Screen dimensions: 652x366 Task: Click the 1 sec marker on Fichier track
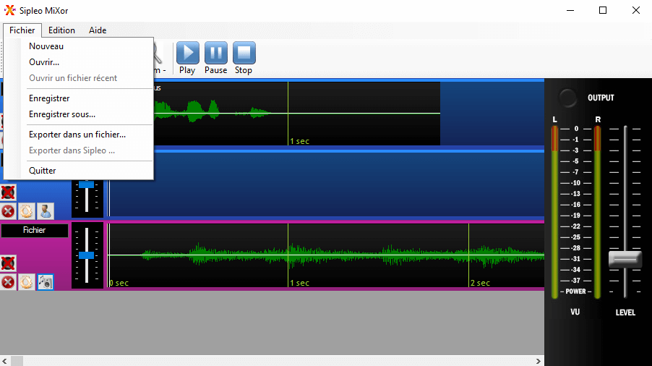pos(299,283)
